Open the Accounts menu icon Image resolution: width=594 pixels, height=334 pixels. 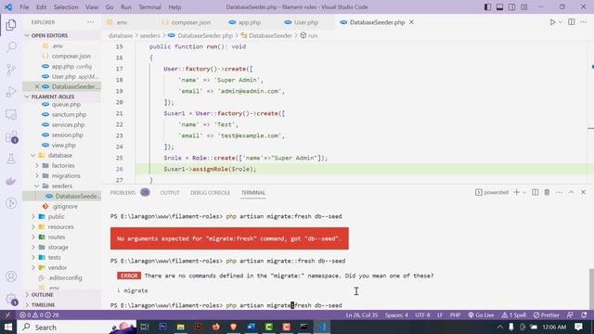(11, 276)
